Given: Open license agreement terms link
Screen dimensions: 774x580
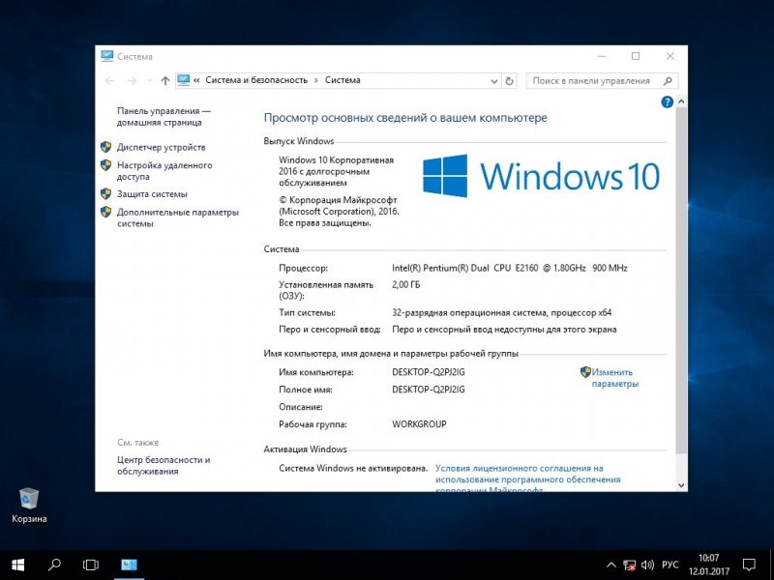Looking at the screenshot, I should click(x=527, y=478).
